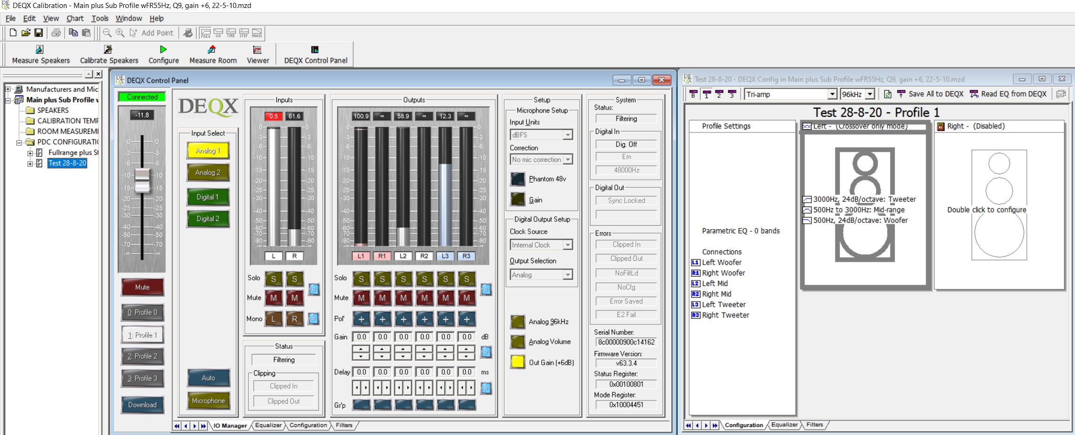Click the red Mute button
This screenshot has width=1075, height=435.
point(142,287)
